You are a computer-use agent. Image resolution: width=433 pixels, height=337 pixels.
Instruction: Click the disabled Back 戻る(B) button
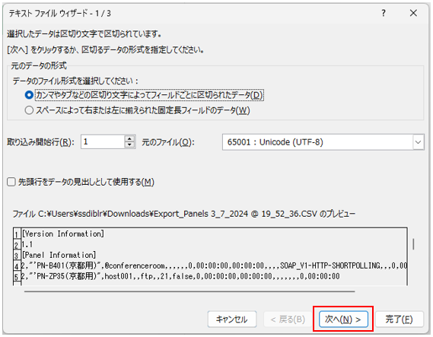[x=288, y=320]
